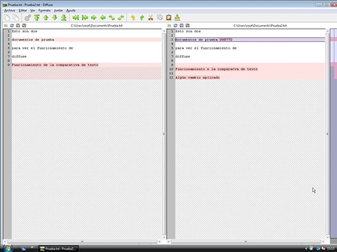Redo the last undone edit

[142, 18]
